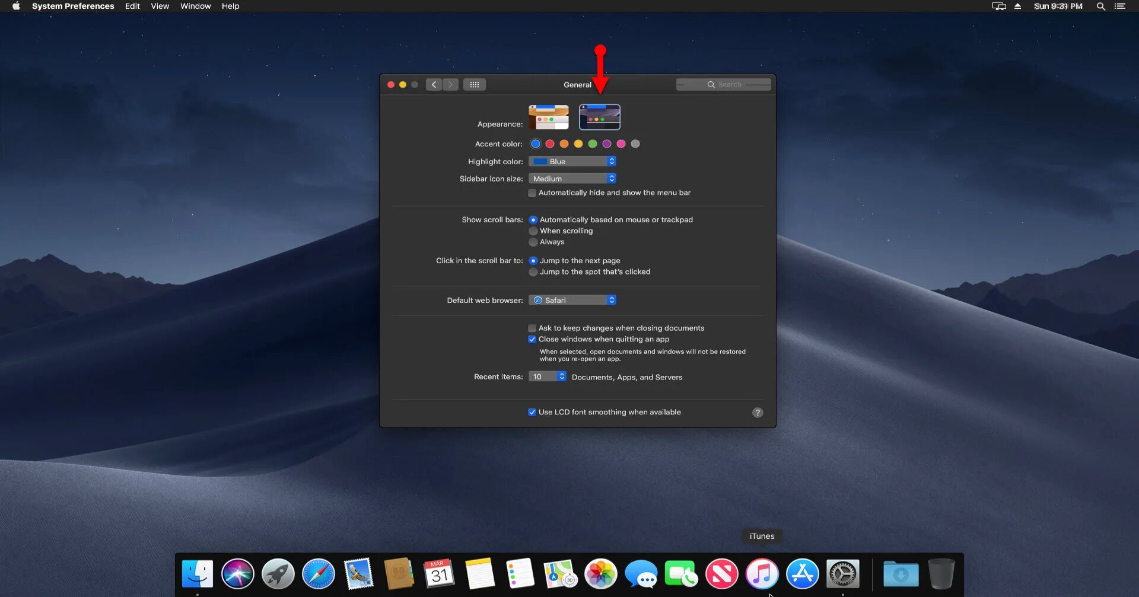This screenshot has height=597, width=1139.
Task: Open Notification Center list icon
Action: [x=1120, y=6]
